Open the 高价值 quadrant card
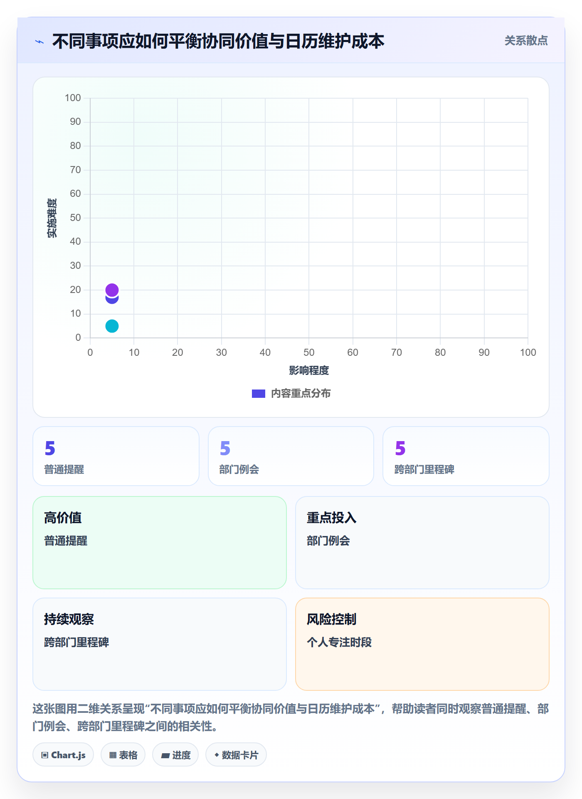 (x=160, y=543)
